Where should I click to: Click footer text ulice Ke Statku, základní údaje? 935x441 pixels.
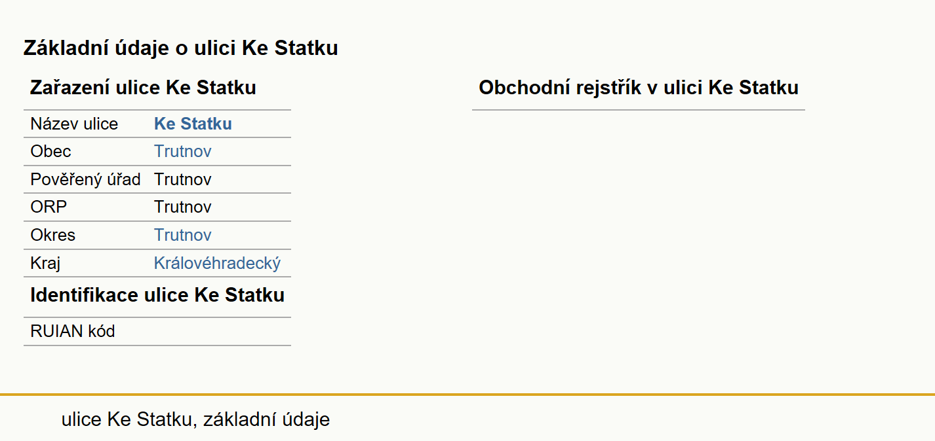[x=195, y=419]
